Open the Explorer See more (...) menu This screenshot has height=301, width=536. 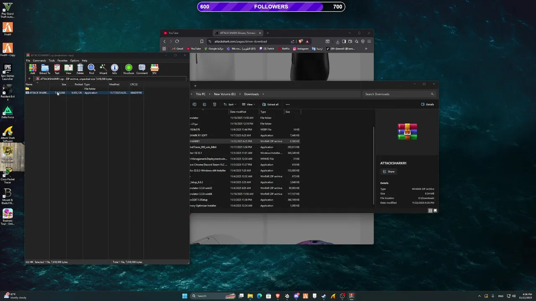coord(287,105)
